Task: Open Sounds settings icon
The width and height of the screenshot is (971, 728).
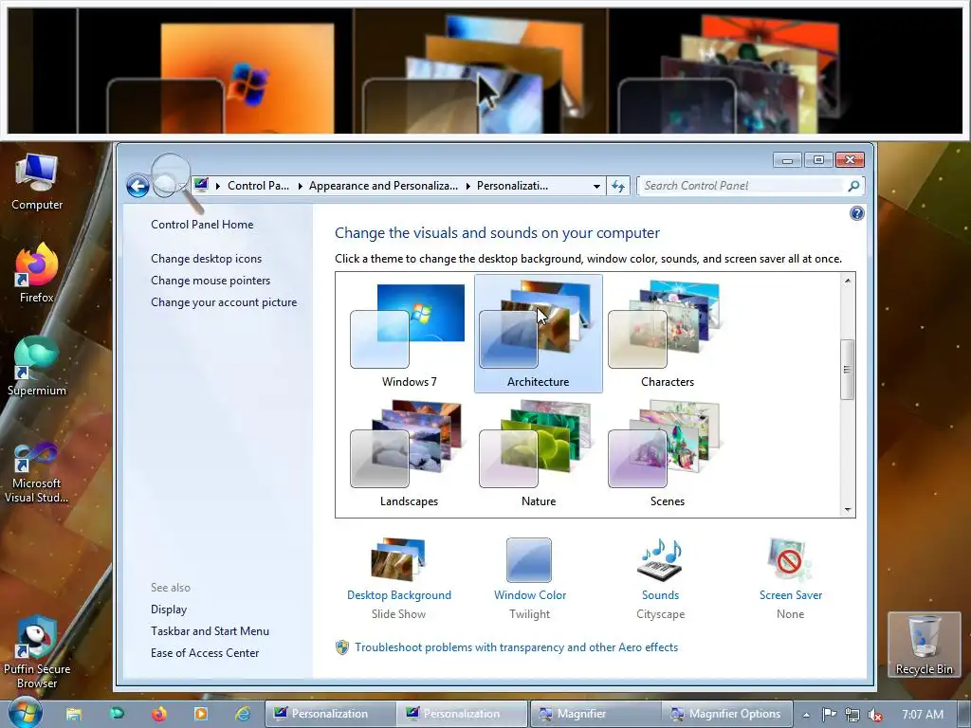Action: [660, 559]
